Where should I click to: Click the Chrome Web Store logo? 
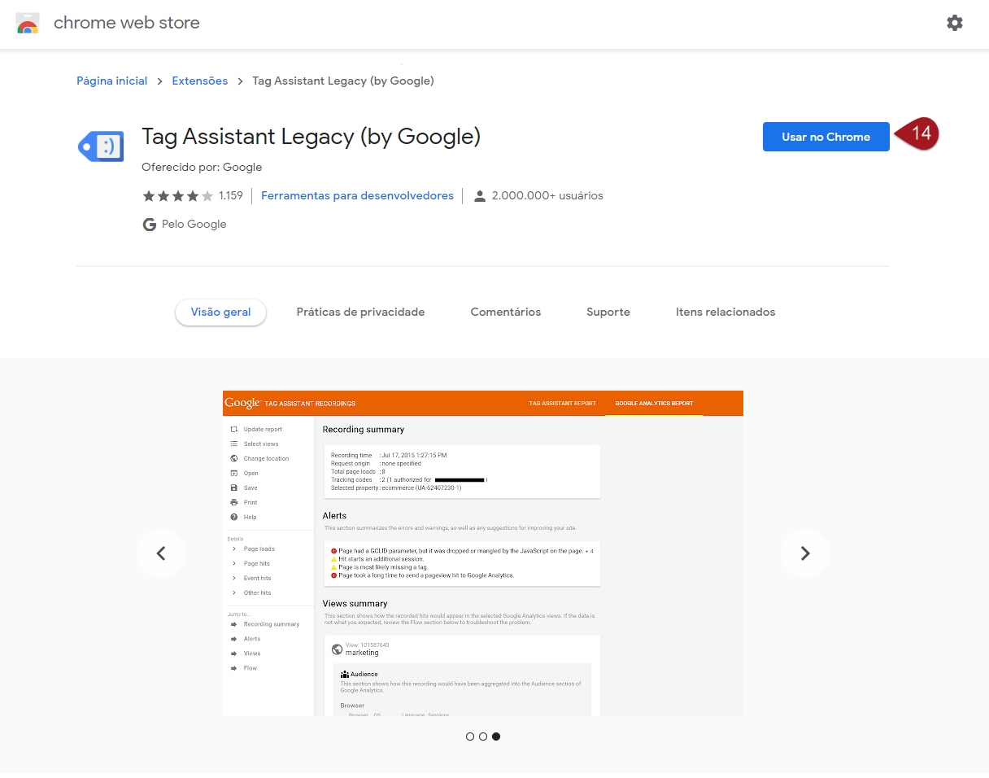coord(28,23)
